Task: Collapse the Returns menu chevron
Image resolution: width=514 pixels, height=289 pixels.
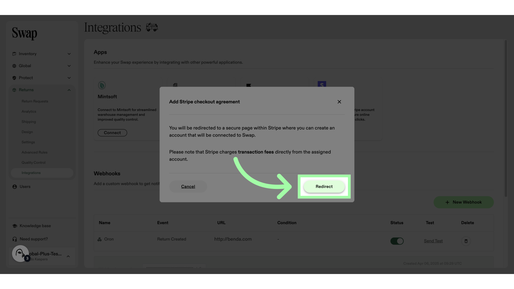Action: tap(69, 90)
